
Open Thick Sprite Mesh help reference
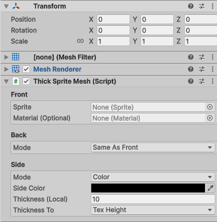pos(191,81)
